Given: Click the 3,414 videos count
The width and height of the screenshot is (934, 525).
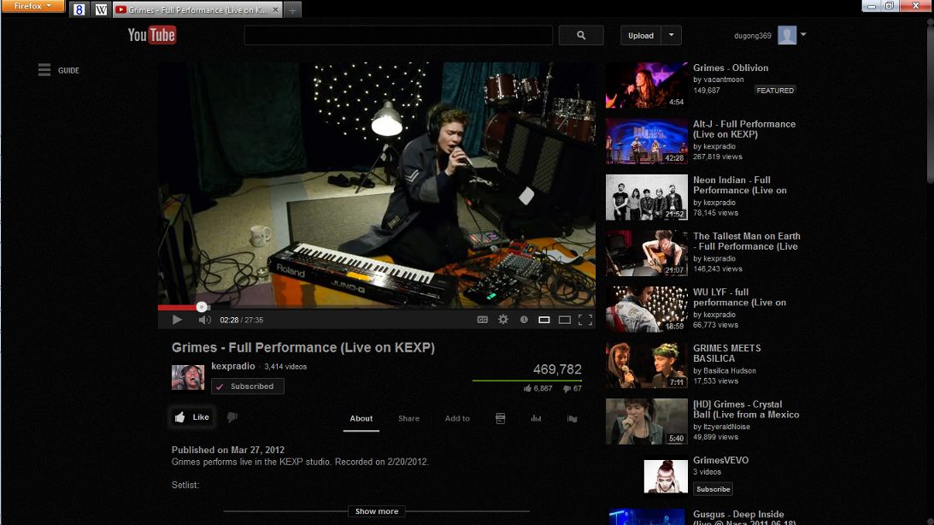Looking at the screenshot, I should pos(285,367).
